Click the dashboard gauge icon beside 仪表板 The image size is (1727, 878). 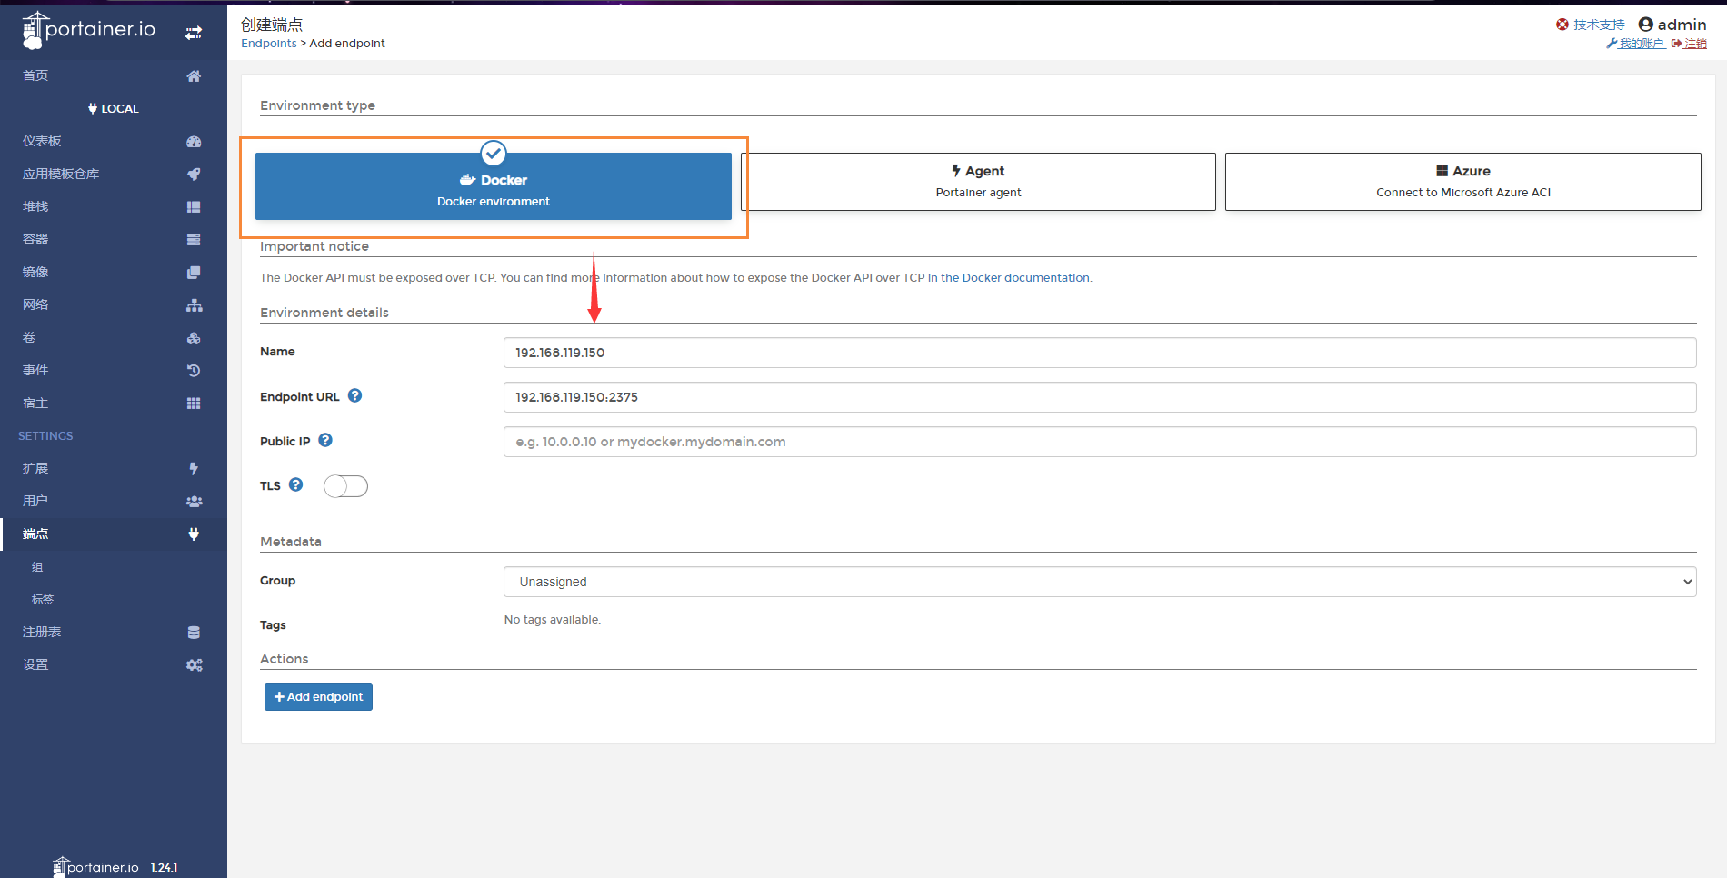tap(194, 141)
